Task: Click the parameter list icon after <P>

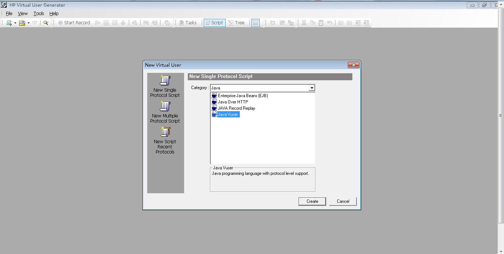Action: coord(291,23)
